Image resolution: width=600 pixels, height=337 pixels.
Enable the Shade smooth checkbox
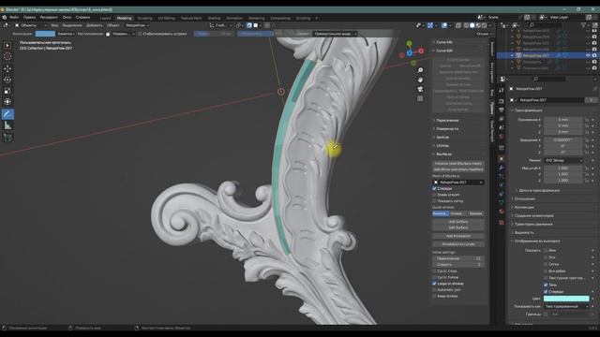[x=434, y=195]
